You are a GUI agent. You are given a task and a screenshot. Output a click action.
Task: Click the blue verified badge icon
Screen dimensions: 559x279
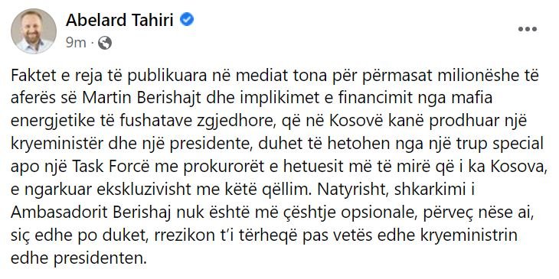[x=187, y=20]
